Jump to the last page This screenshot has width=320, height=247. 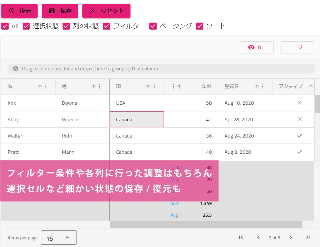[x=308, y=237]
